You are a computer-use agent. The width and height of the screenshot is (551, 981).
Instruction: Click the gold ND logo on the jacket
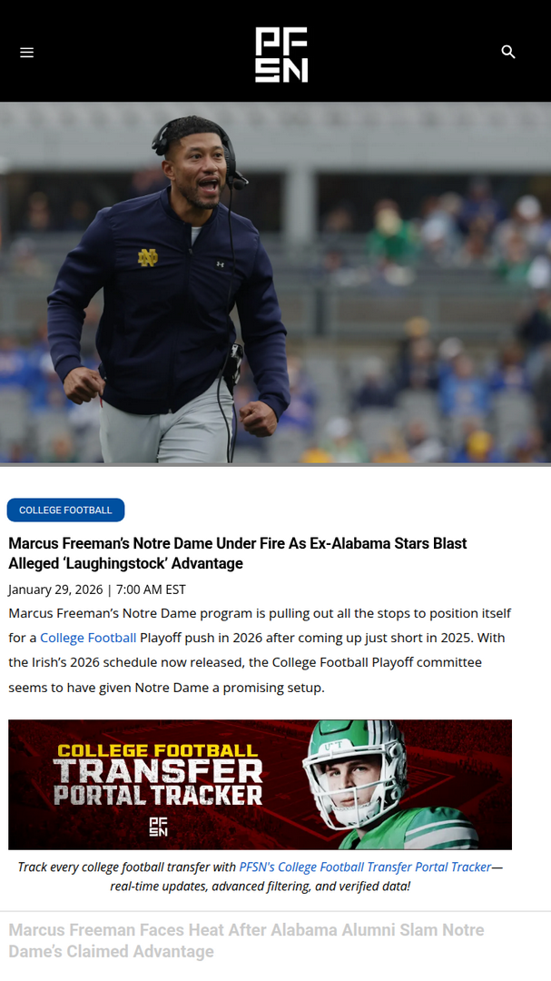(x=148, y=257)
